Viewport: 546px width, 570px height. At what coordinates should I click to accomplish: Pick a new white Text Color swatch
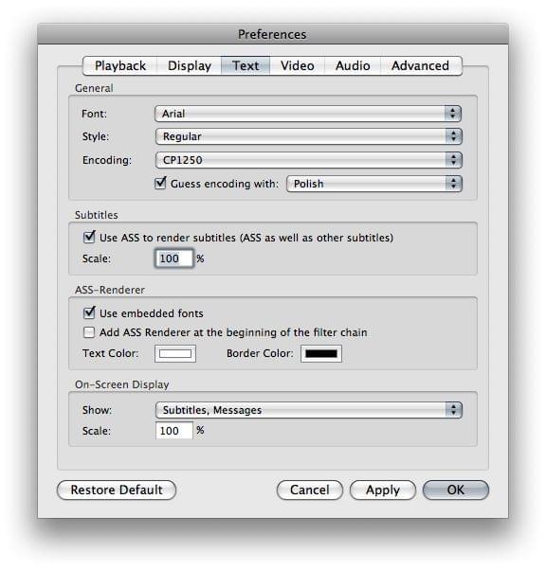coord(175,354)
